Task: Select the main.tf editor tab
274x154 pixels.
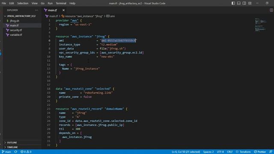Action: click(52, 10)
